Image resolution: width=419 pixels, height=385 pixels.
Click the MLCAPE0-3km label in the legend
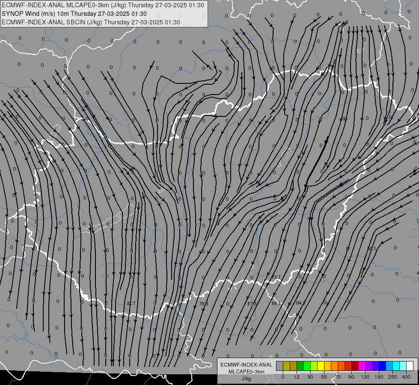(247, 372)
